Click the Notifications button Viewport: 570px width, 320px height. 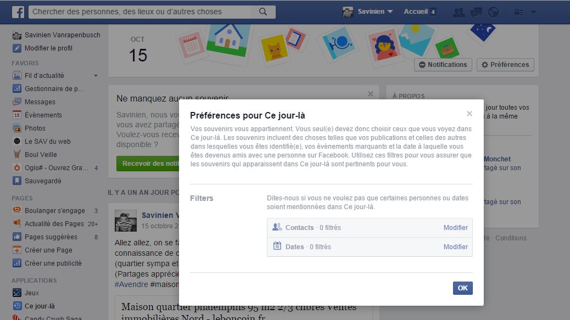[443, 65]
